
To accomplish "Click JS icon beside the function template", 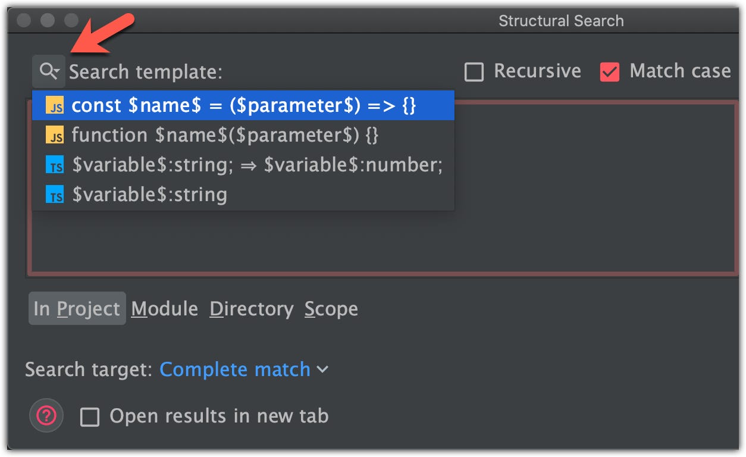I will 55,136.
